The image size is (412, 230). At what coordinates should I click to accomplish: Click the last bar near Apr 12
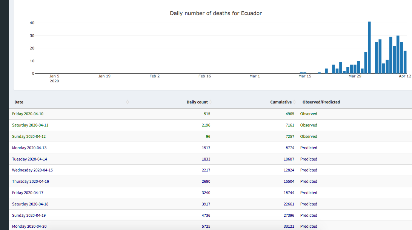coord(405,62)
